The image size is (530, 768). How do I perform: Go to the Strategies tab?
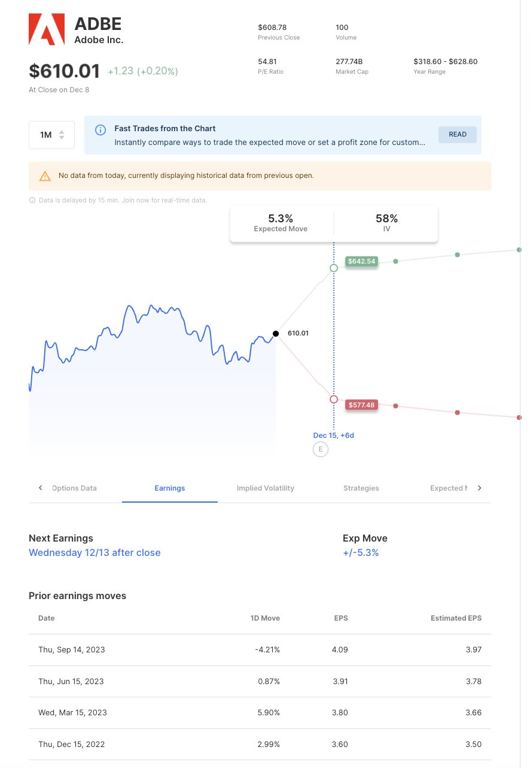361,488
